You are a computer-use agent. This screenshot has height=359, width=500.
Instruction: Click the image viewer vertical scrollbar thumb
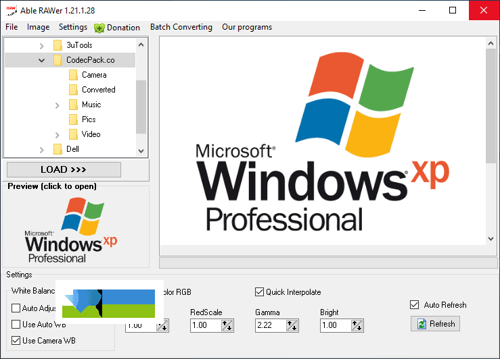click(491, 106)
